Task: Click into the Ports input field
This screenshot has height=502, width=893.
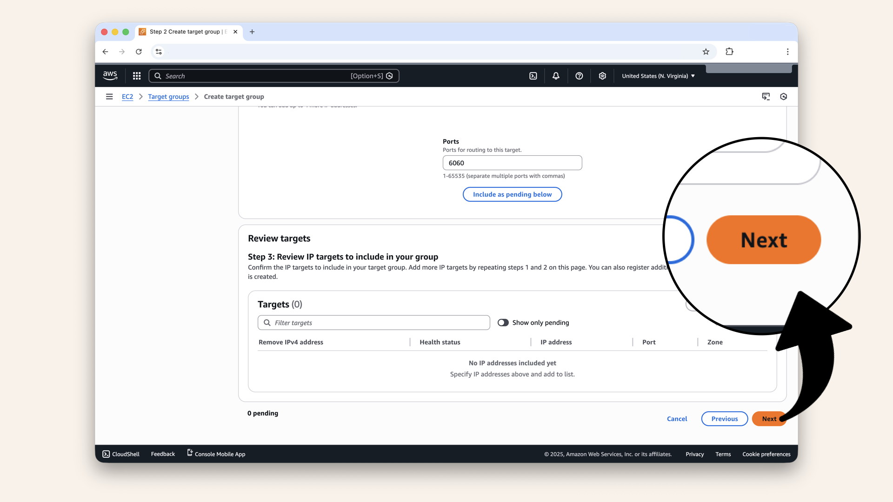Action: coord(512,163)
